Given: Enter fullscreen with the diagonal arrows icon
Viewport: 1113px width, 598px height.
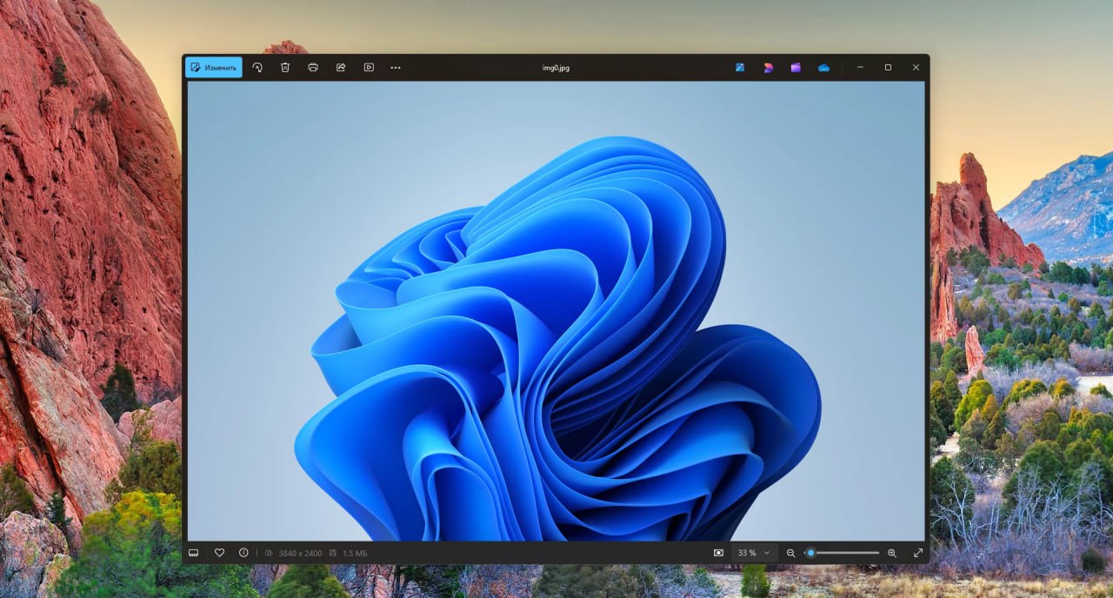Looking at the screenshot, I should 917,553.
